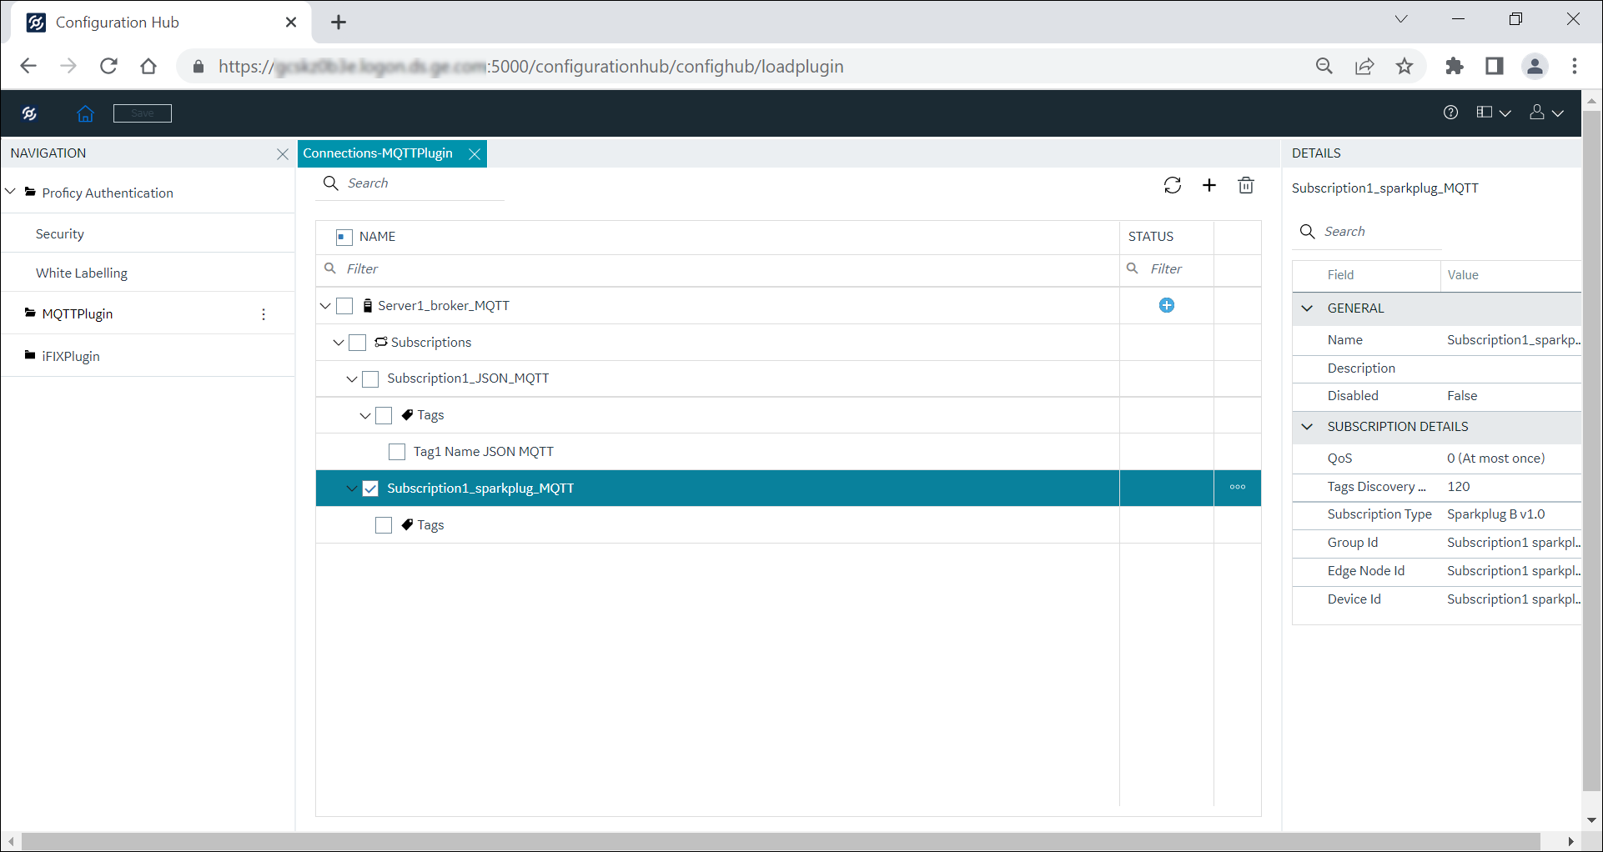Go to the Configuration Hub home icon

(85, 113)
